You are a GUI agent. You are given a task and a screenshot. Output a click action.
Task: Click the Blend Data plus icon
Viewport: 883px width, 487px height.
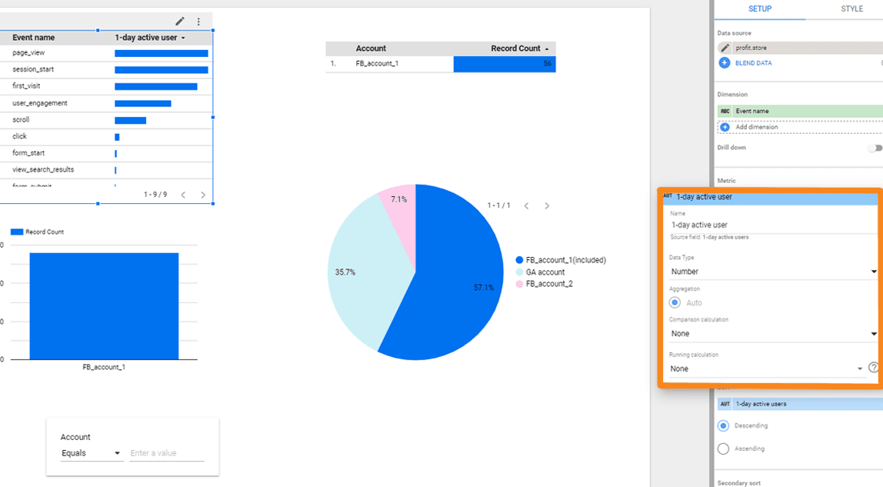pos(725,63)
